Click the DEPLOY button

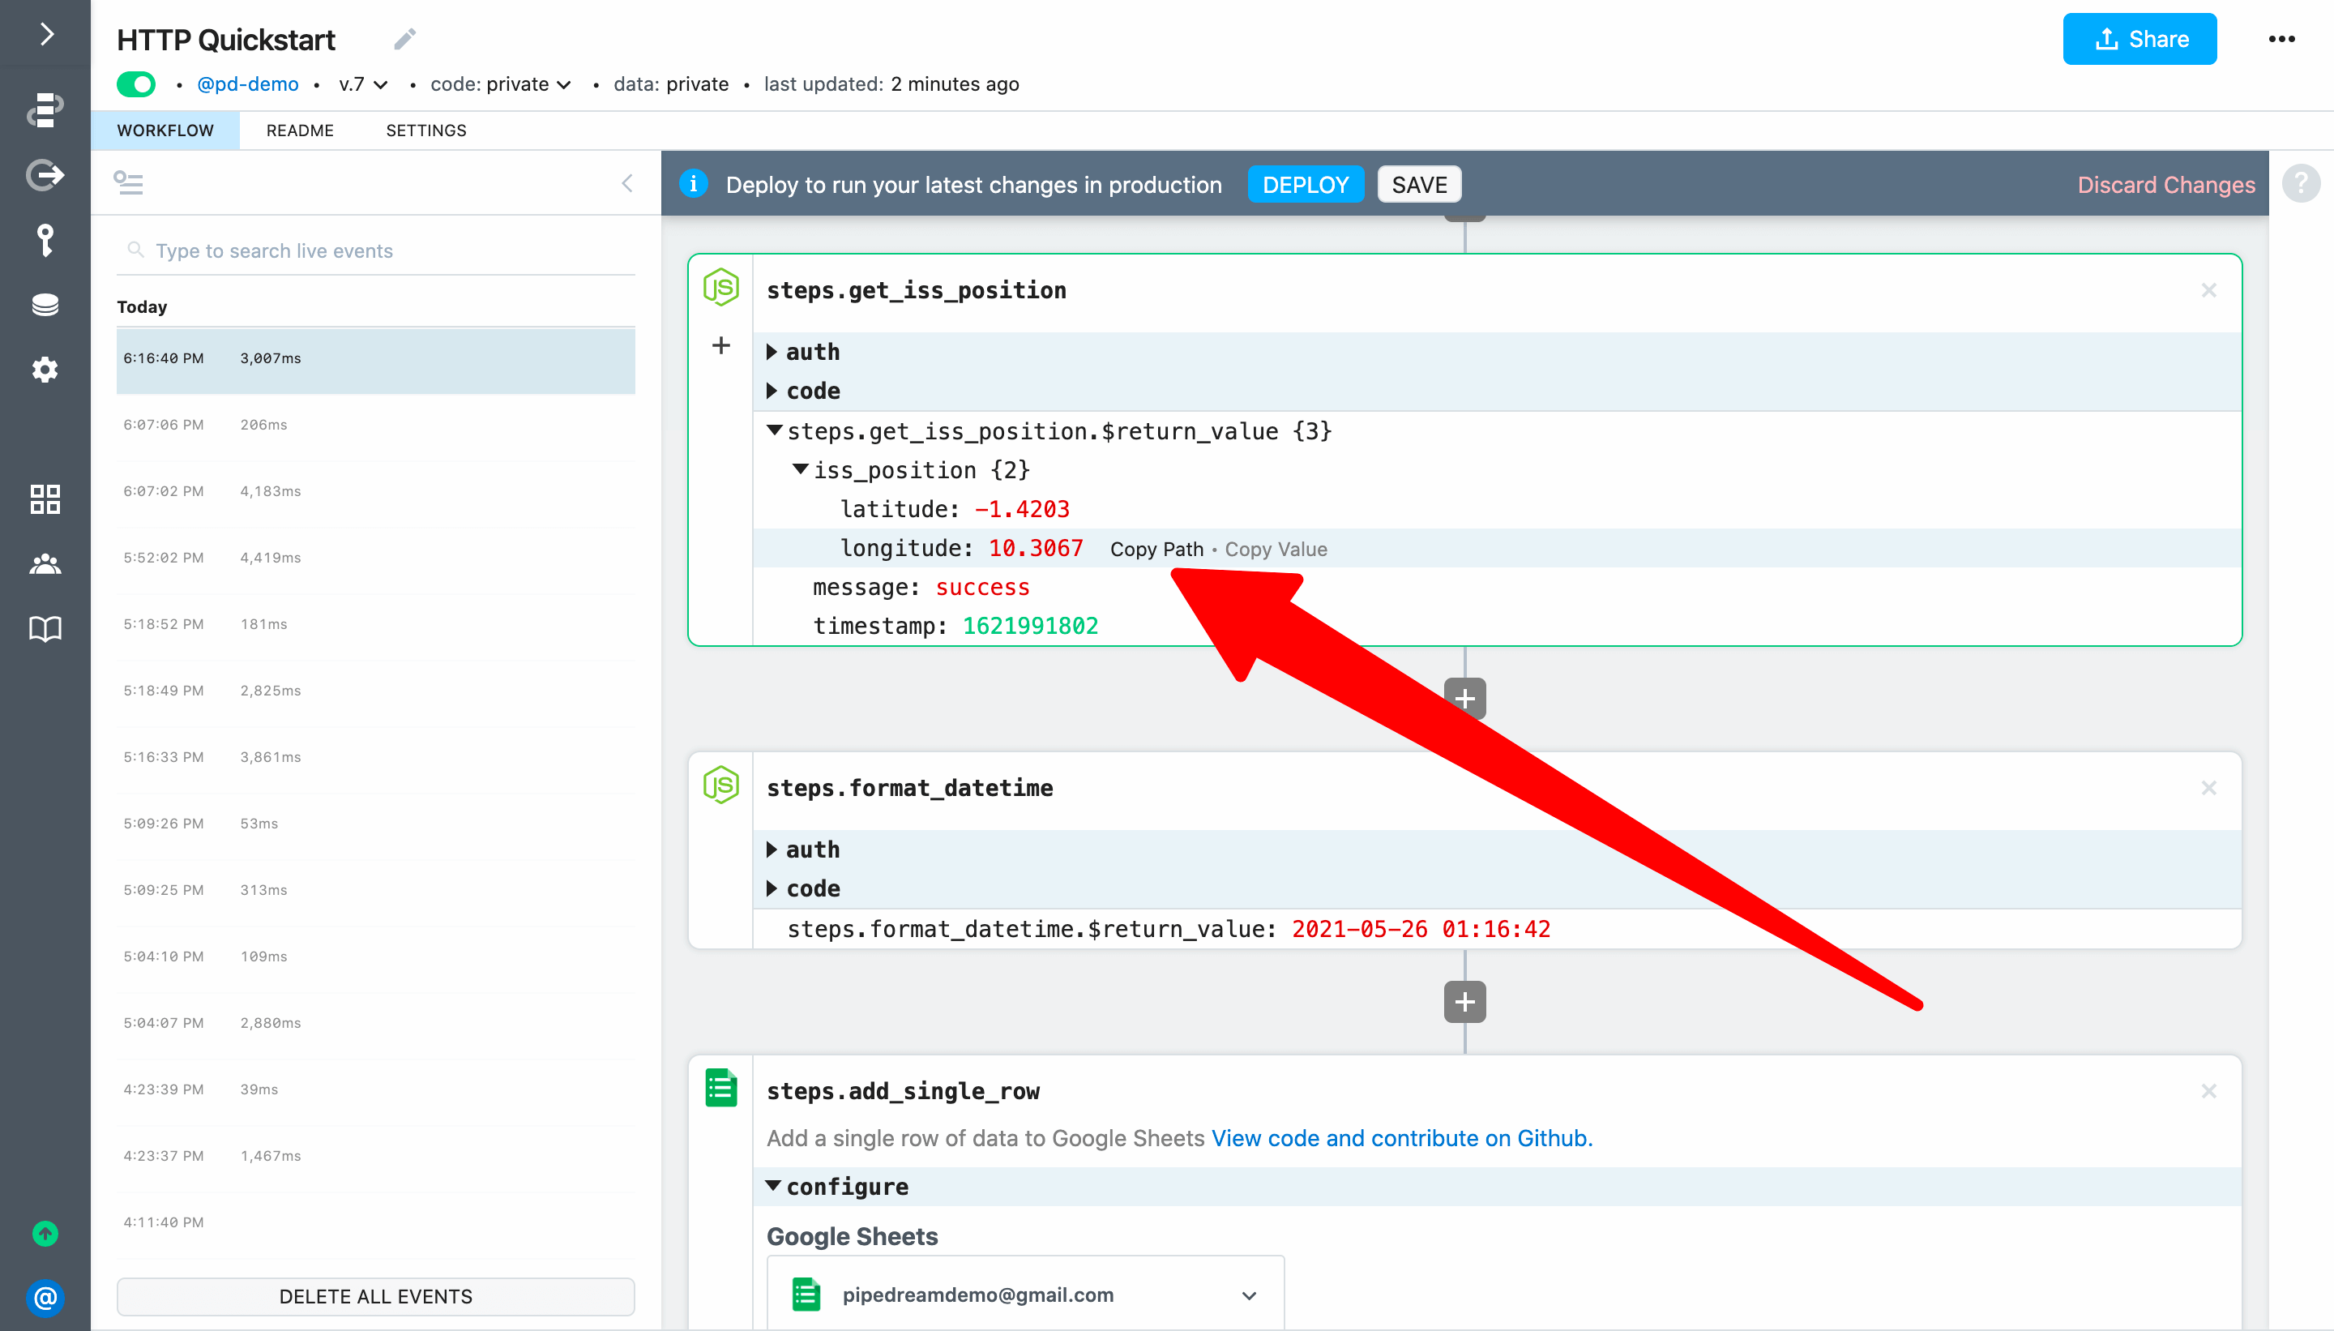tap(1305, 185)
